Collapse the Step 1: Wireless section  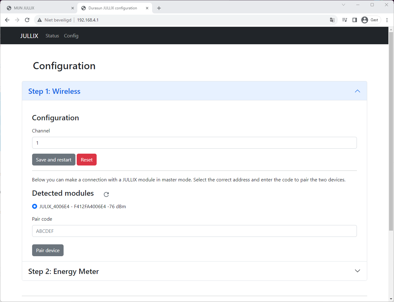[195, 91]
